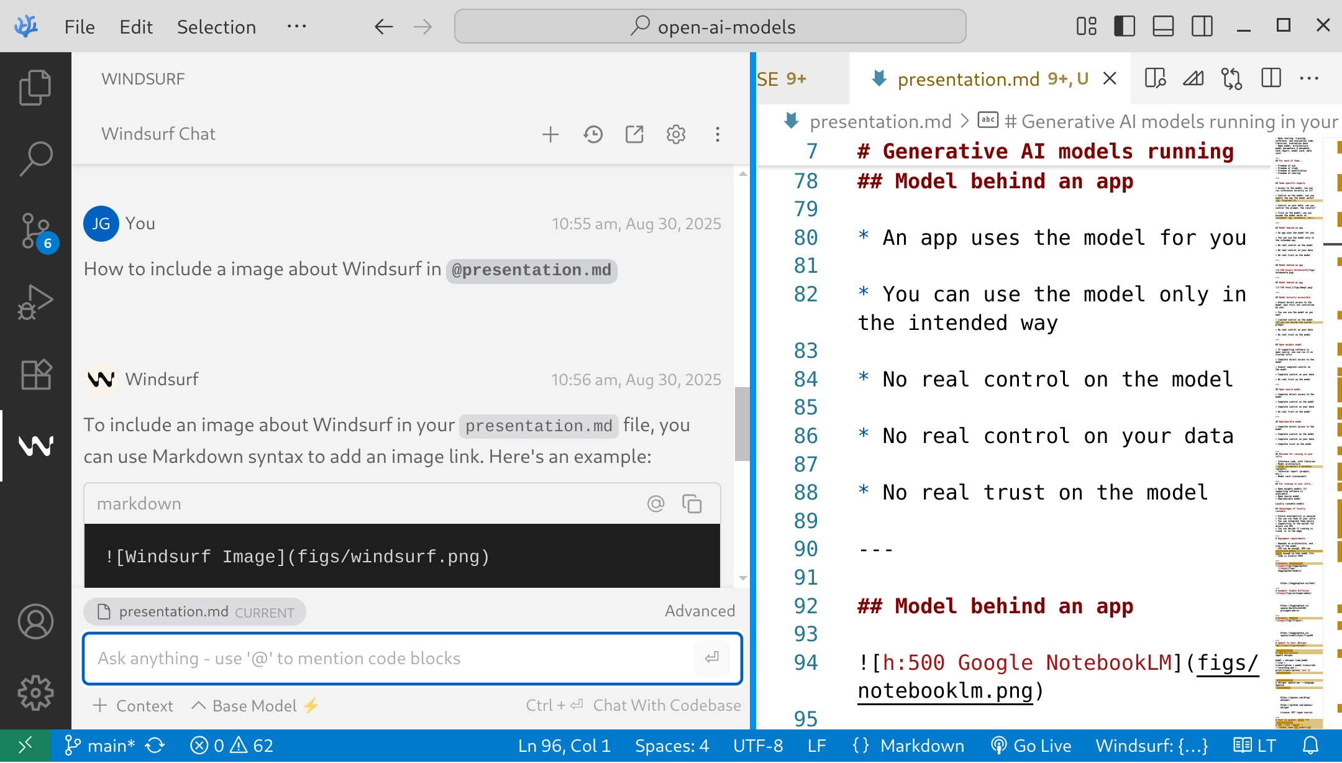Open Windsurf Chat settings gear
This screenshot has height=763, width=1342.
(676, 134)
